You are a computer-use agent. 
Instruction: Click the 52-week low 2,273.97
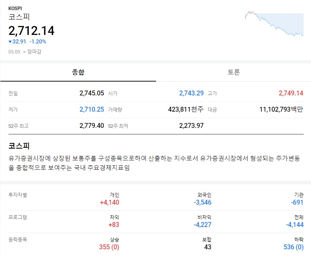click(x=191, y=126)
